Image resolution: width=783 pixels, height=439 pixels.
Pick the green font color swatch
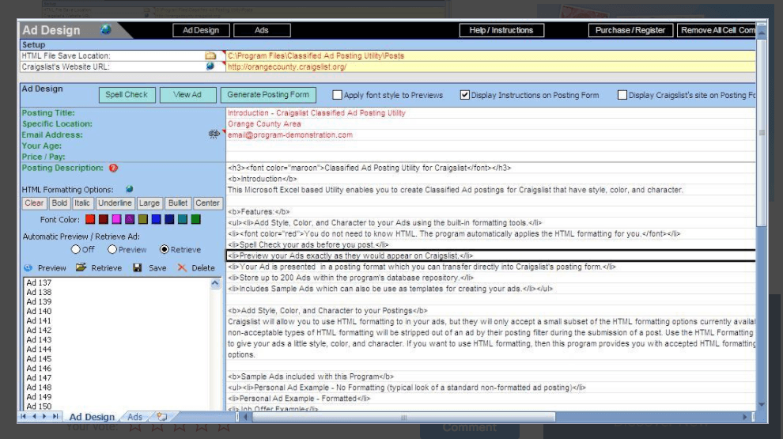coord(196,219)
